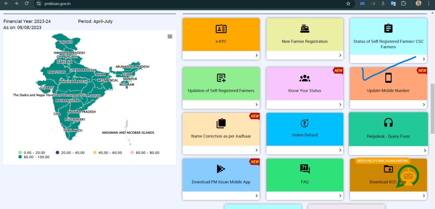Select MADHYA PRADESH on the India map
This screenshot has width=435, height=209.
tap(73, 82)
